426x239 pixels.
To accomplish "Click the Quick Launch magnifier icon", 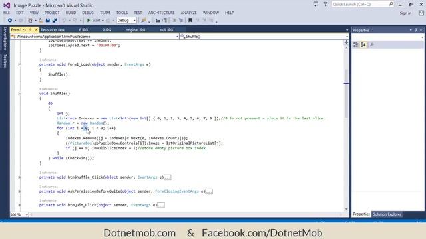I will 391,4.
